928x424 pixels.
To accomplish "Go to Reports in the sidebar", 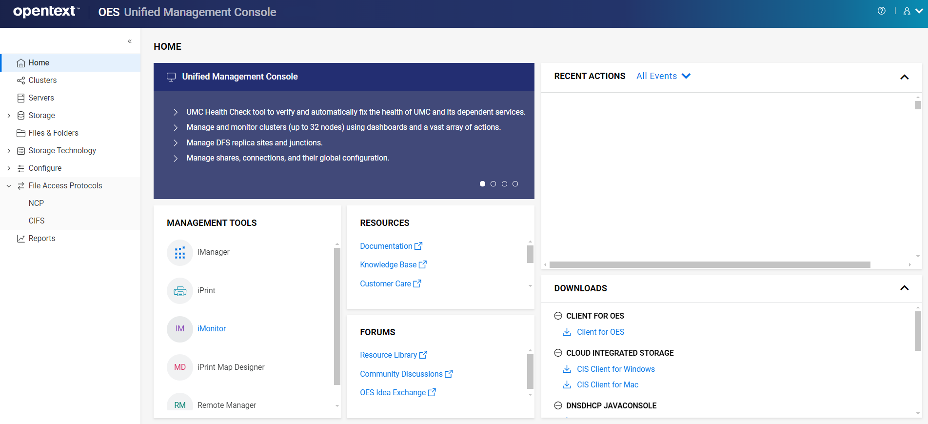I will (x=41, y=239).
